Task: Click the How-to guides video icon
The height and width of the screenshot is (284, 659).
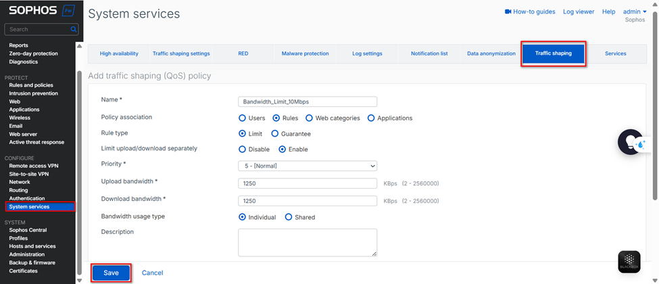Action: tap(508, 11)
